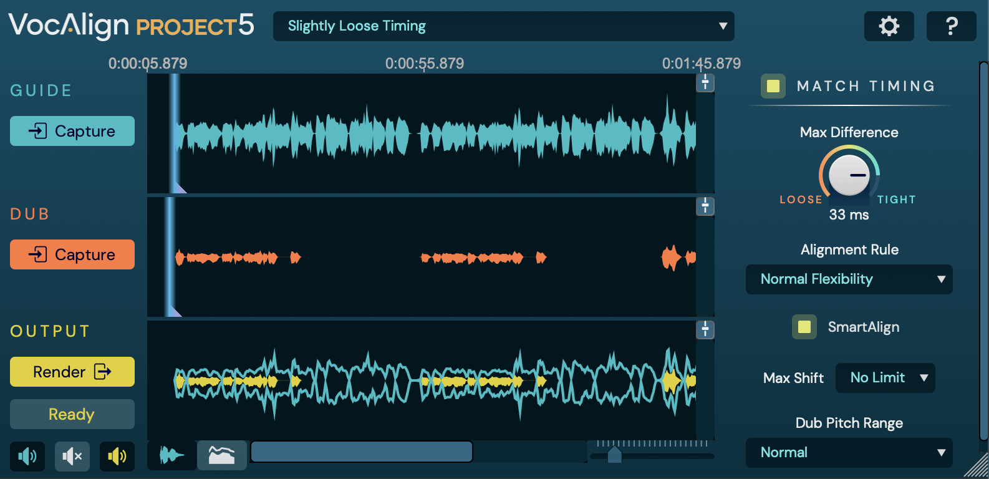Play the guide audio with teal speaker
Image resolution: width=989 pixels, height=479 pixels.
(x=27, y=457)
